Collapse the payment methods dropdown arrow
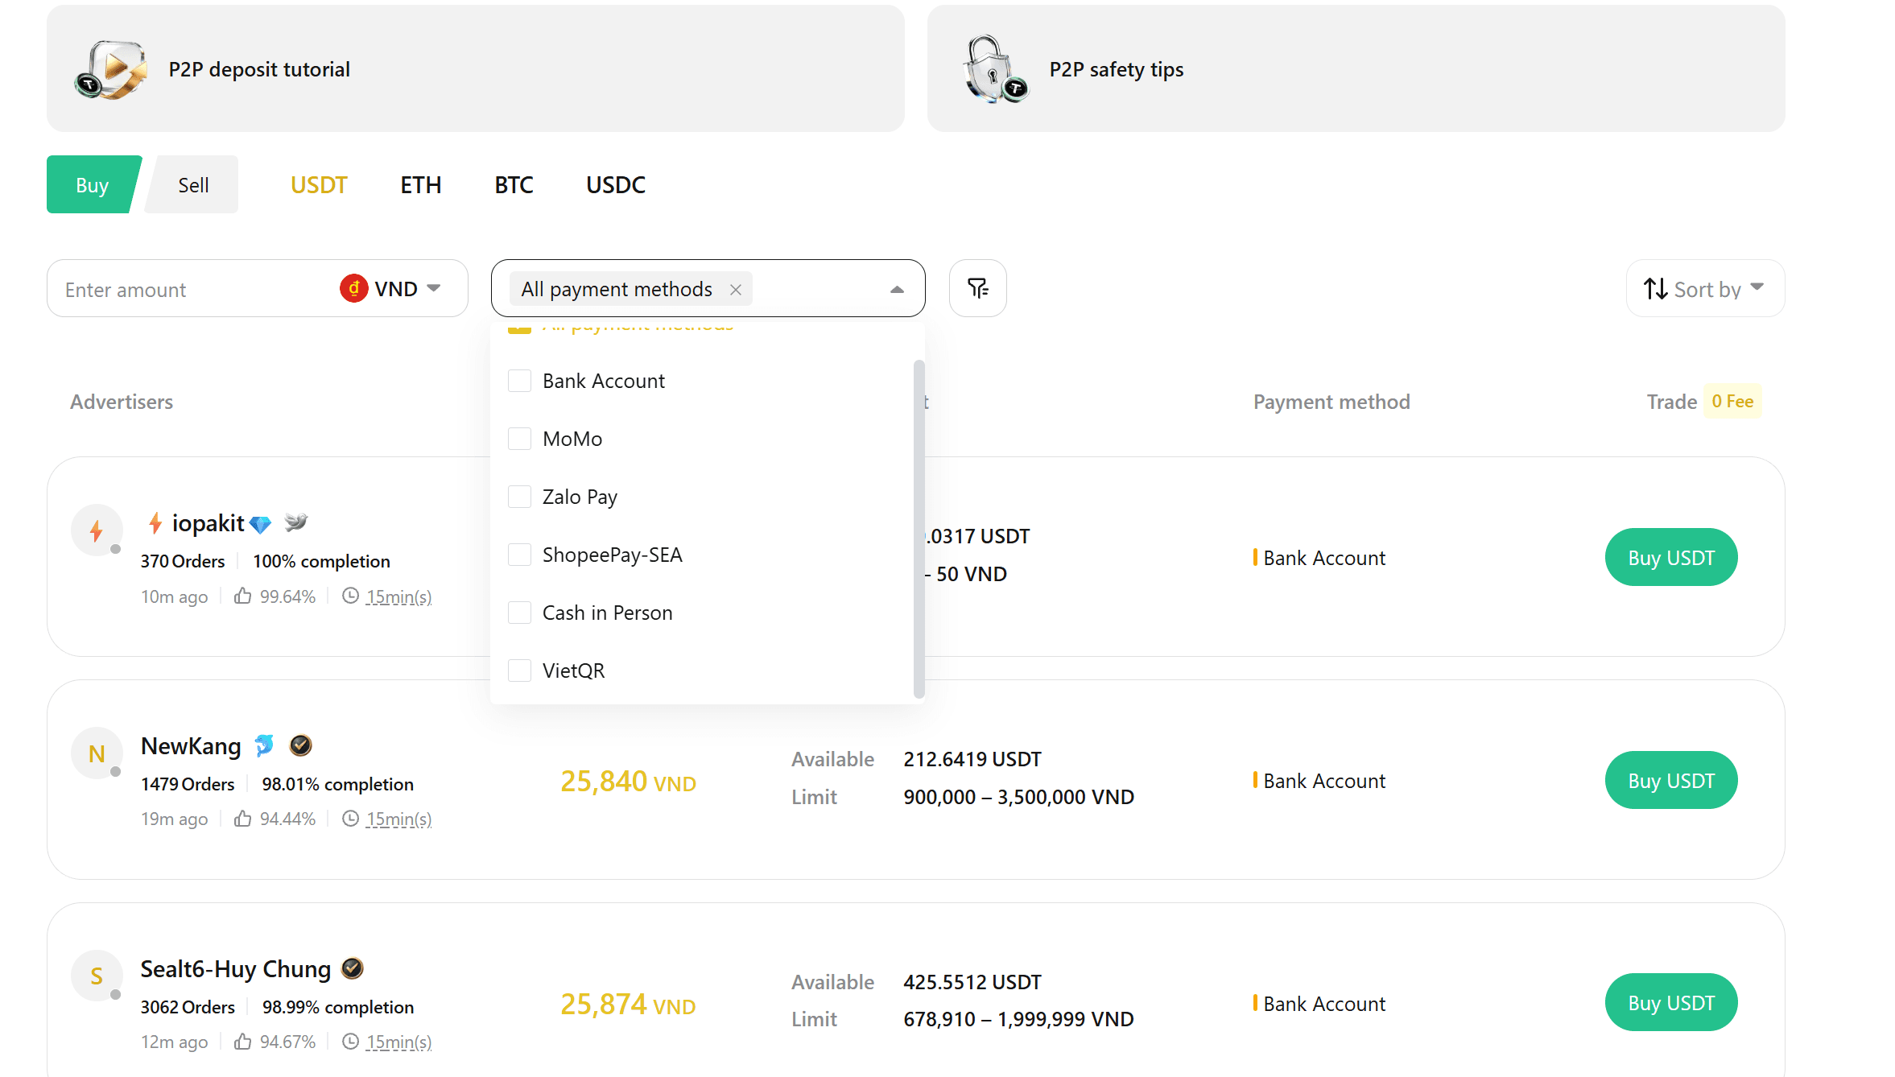Viewport: 1895px width, 1077px height. (897, 290)
